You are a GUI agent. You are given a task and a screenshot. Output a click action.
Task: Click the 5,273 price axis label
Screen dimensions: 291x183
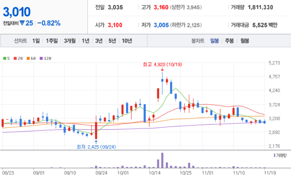274,63
